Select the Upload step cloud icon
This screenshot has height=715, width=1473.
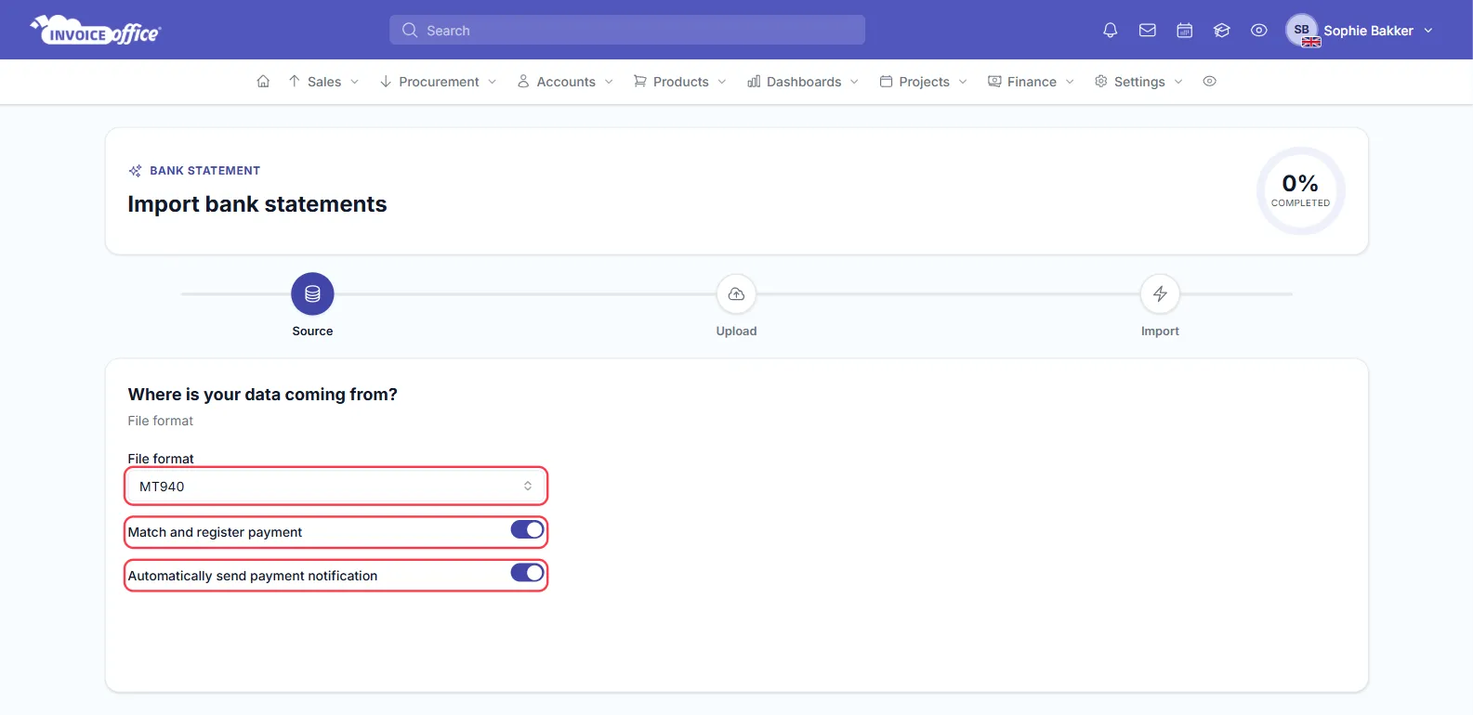pyautogui.click(x=736, y=293)
